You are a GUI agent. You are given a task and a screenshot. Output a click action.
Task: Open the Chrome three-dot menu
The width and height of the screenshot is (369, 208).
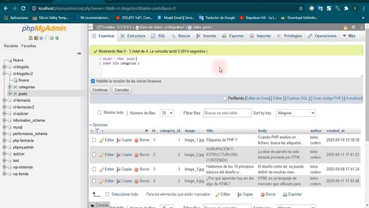tap(364, 9)
